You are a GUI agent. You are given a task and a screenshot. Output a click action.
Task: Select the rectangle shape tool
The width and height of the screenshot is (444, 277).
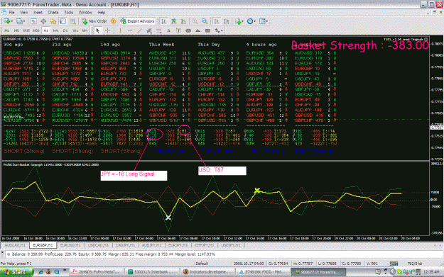(207, 30)
